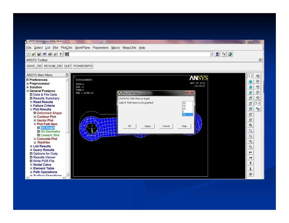The width and height of the screenshot is (289, 223).
Task: Collapse the General Postproc tree node
Action: (27, 91)
